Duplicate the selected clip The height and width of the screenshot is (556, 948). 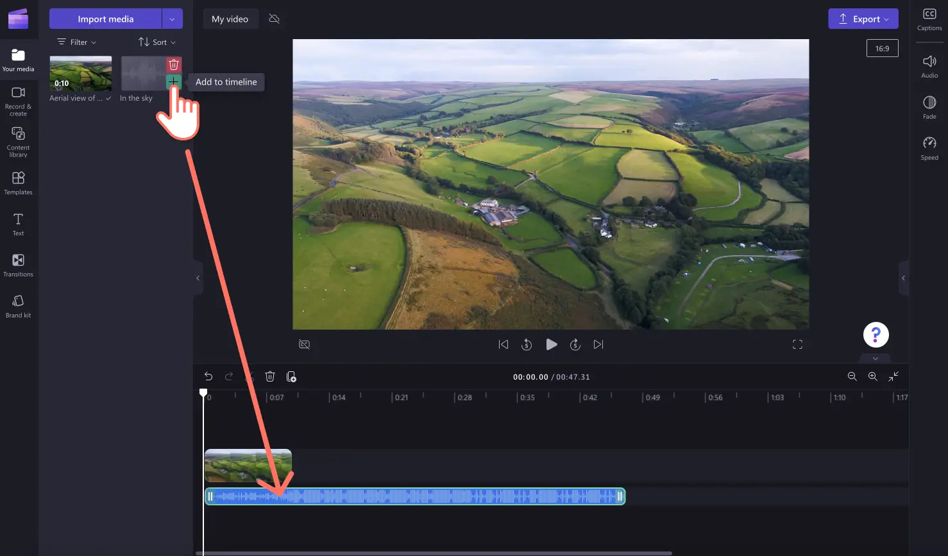pyautogui.click(x=291, y=376)
